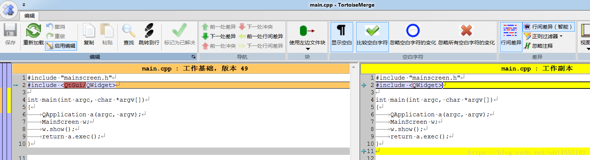This screenshot has width=590, height=160.
Task: Toggle 忽略注释 ignore comments
Action: click(x=538, y=46)
